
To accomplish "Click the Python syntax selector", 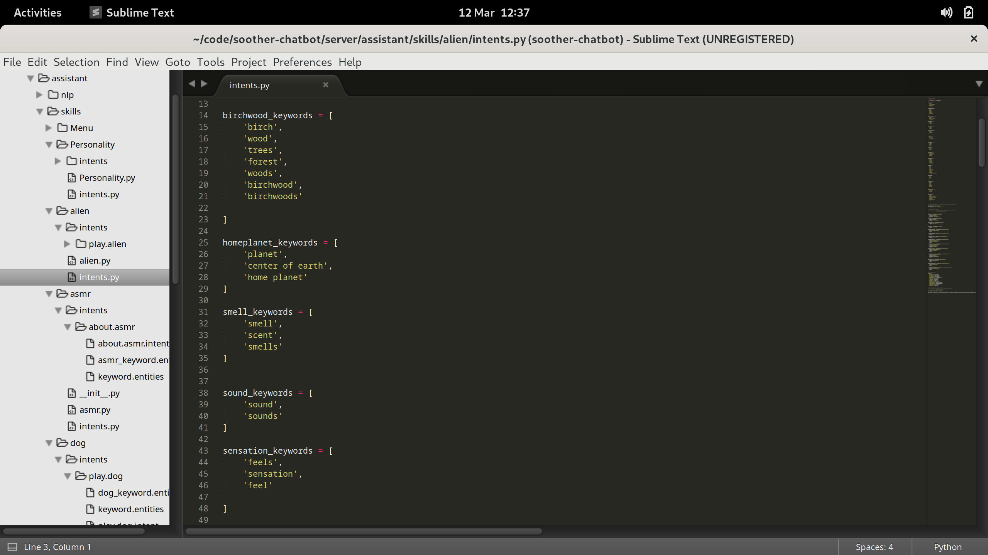I will click(947, 547).
